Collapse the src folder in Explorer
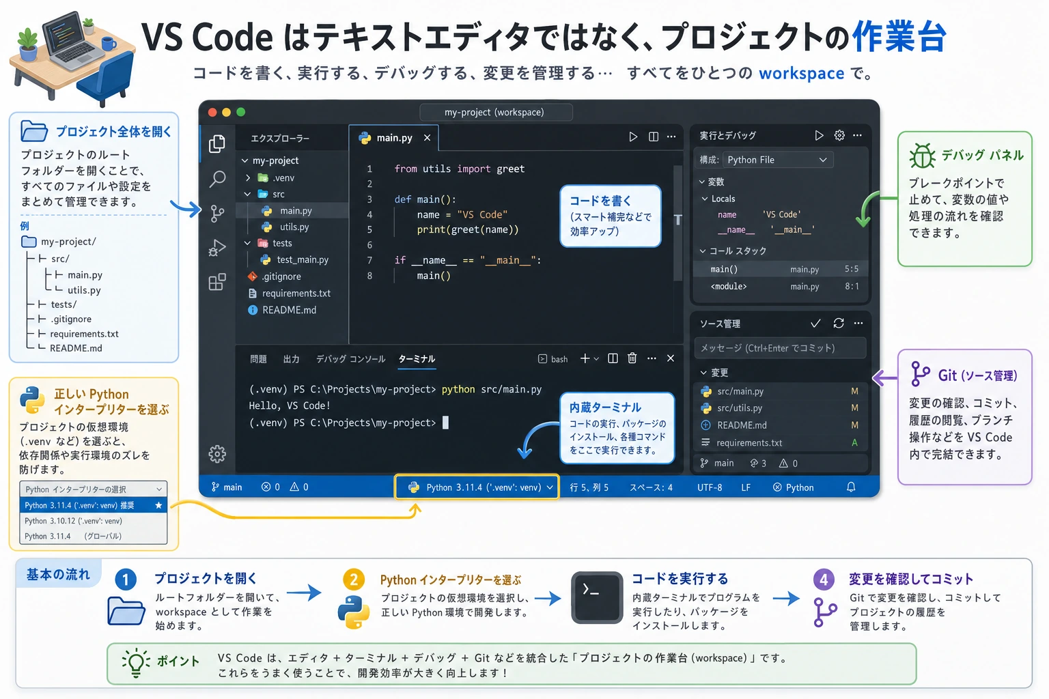 tap(248, 194)
